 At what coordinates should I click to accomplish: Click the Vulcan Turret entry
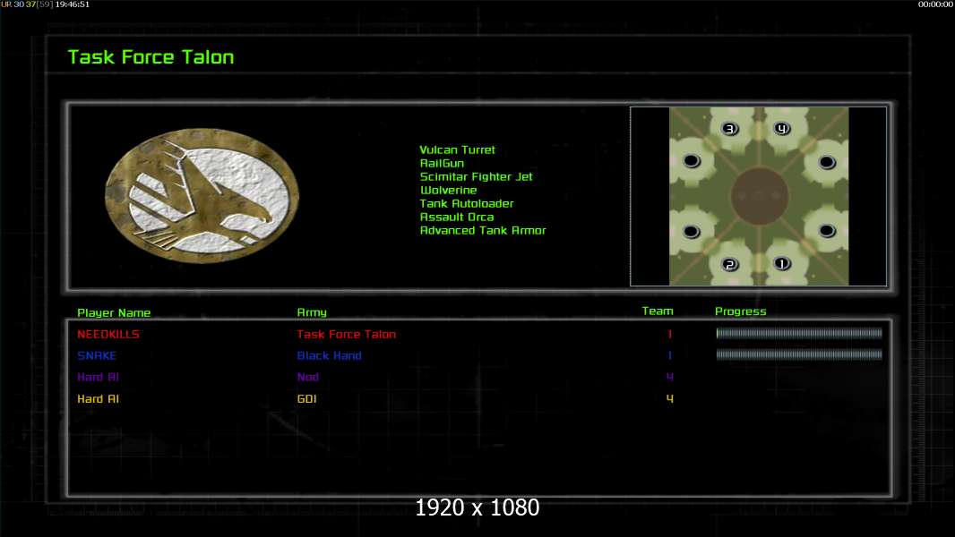click(457, 149)
